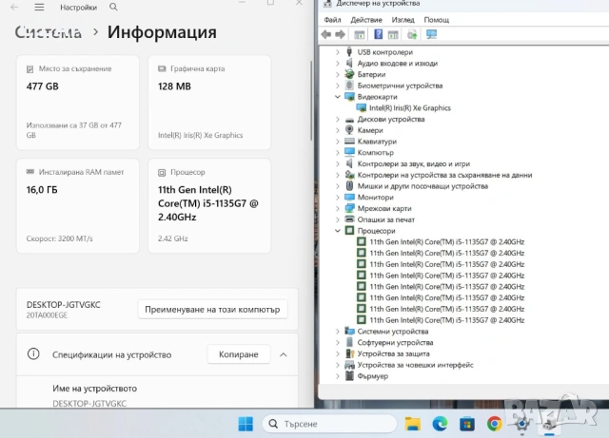The image size is (609, 438).
Task: Click the Help question mark toolbar icon
Action: (x=378, y=34)
